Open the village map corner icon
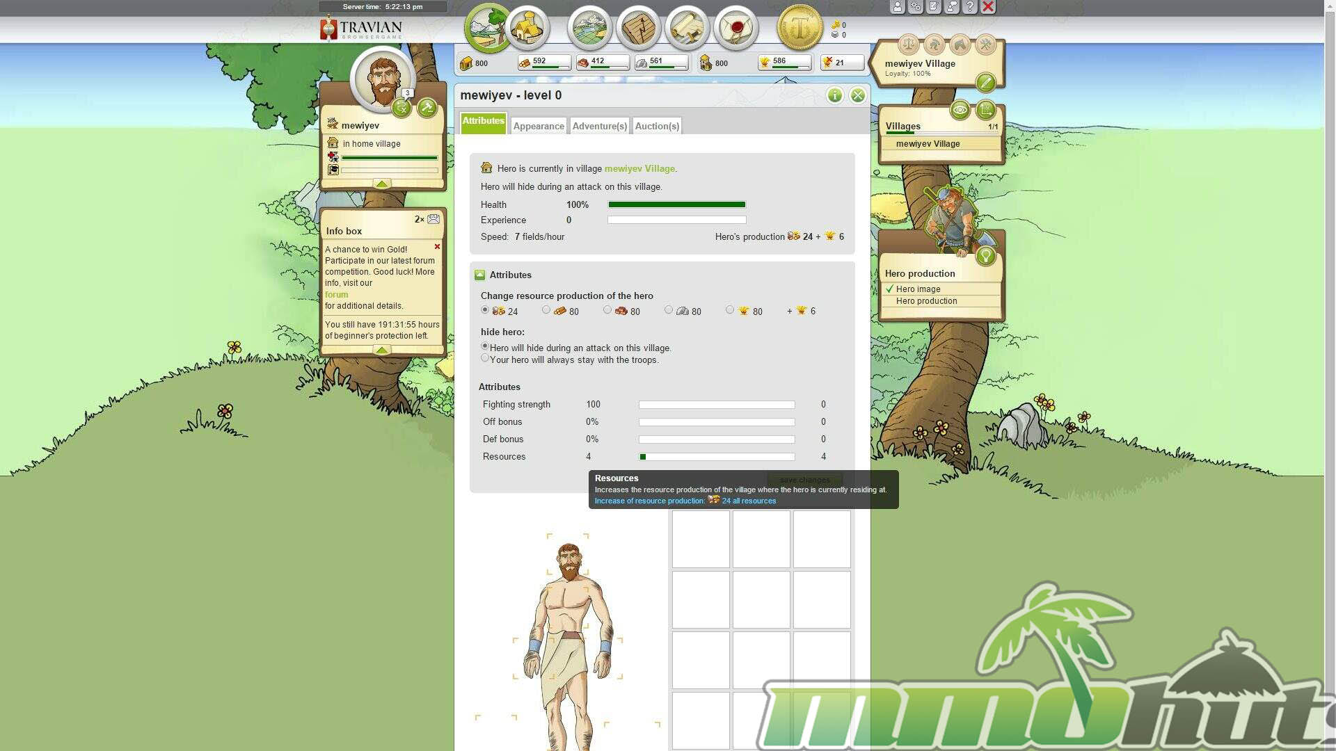This screenshot has height=751, width=1336. (x=985, y=110)
